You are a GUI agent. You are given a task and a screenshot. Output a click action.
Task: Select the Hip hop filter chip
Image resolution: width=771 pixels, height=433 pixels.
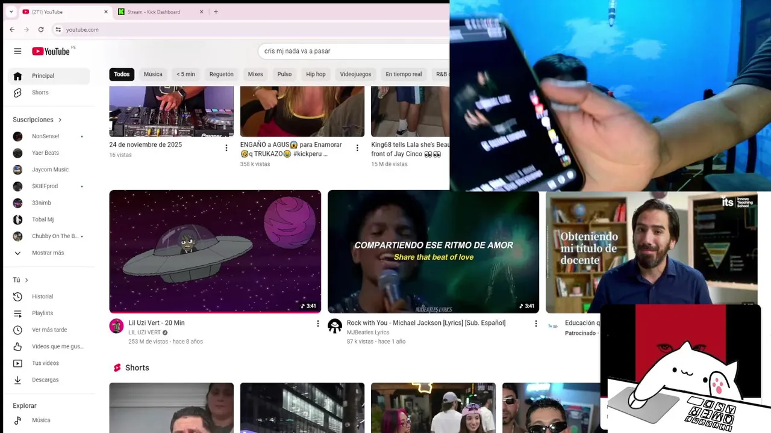pyautogui.click(x=316, y=74)
